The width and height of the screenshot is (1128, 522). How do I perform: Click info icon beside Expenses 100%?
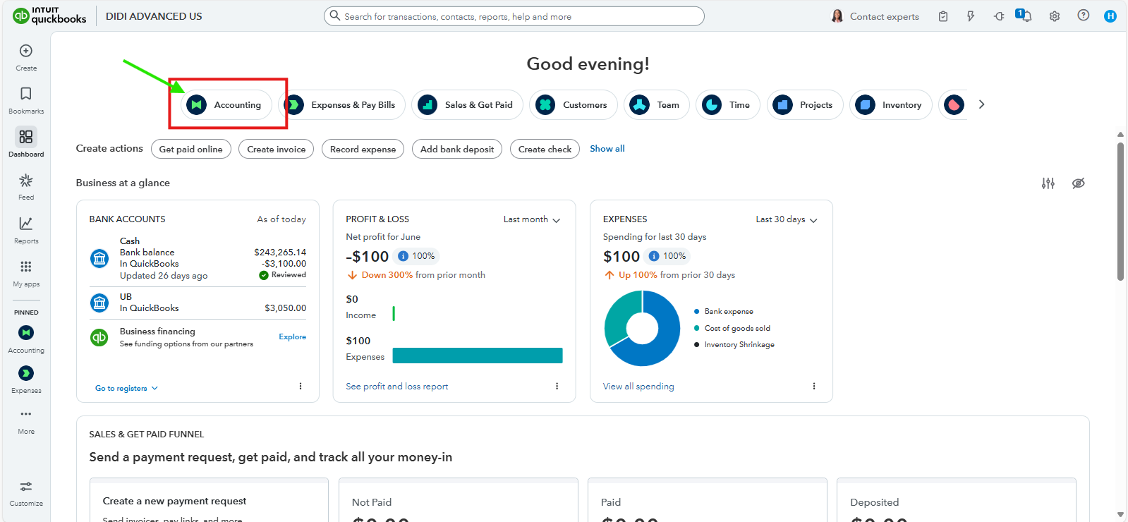coord(654,256)
